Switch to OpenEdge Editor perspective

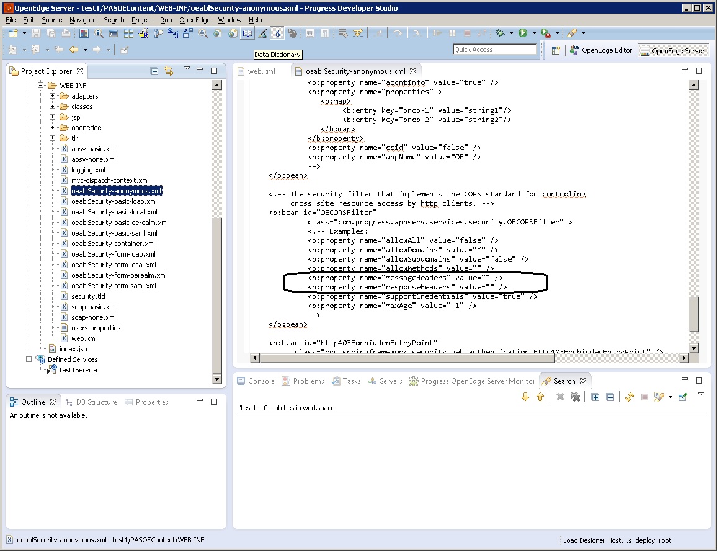pyautogui.click(x=601, y=50)
